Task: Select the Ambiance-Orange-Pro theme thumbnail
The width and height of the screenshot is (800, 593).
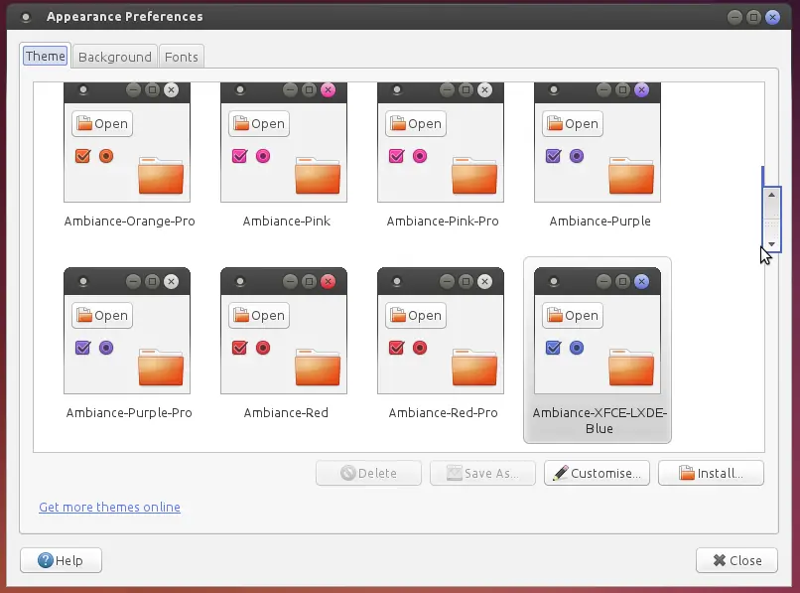Action: pyautogui.click(x=127, y=142)
